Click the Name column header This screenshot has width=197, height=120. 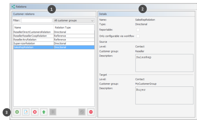[x=33, y=28]
